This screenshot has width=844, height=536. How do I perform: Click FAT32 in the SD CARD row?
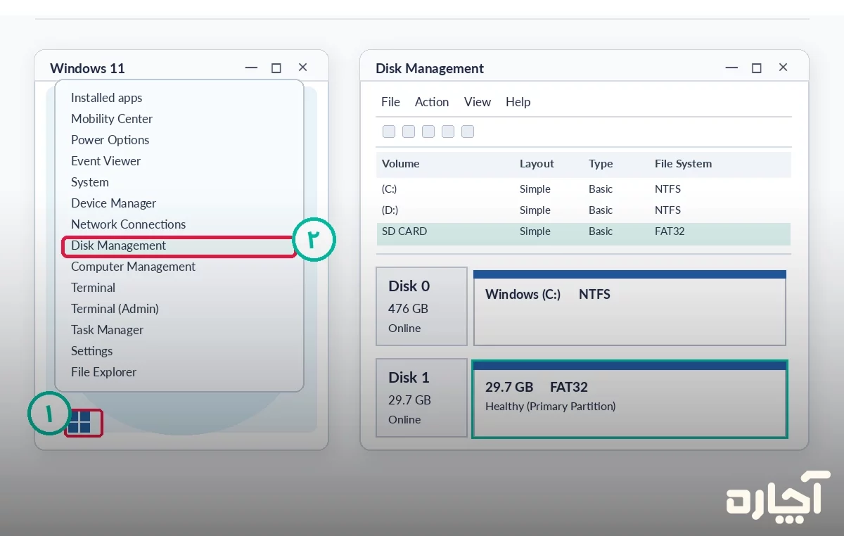[x=670, y=231]
